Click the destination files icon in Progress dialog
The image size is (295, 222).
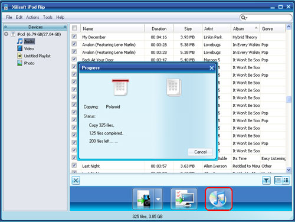pyautogui.click(x=174, y=87)
